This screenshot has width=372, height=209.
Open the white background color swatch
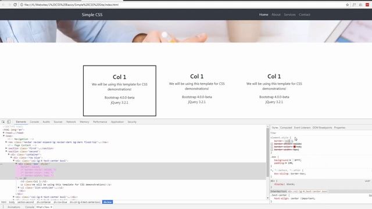(293, 160)
